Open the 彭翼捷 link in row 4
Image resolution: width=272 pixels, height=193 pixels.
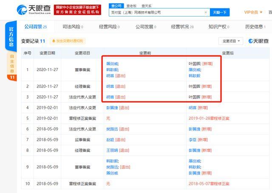pyautogui.click(x=112, y=108)
